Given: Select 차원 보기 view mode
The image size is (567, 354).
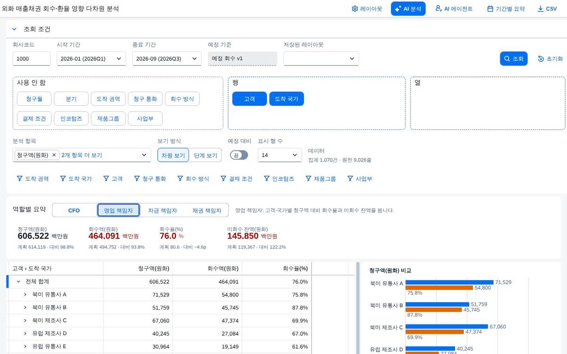Looking at the screenshot, I should click(x=173, y=155).
